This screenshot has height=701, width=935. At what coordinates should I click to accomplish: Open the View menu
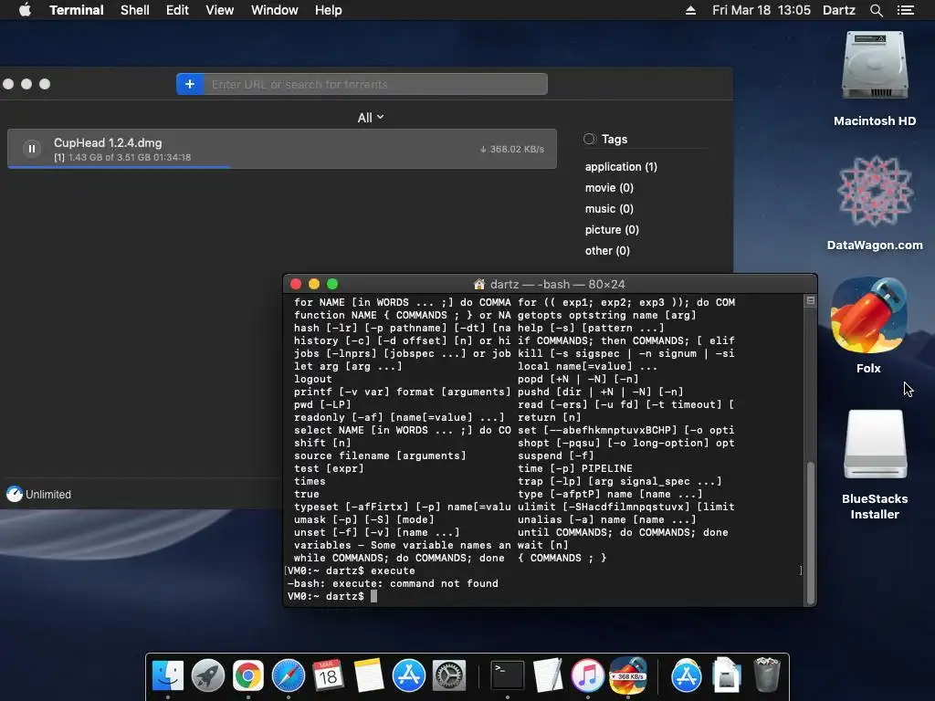[219, 10]
